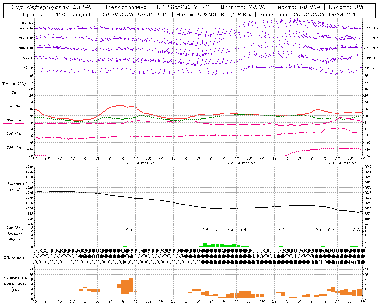Viewport: 380px width, 304px height.
Task: Click the station name Yug_Nefteyugansk_23848
Action: pos(52,7)
